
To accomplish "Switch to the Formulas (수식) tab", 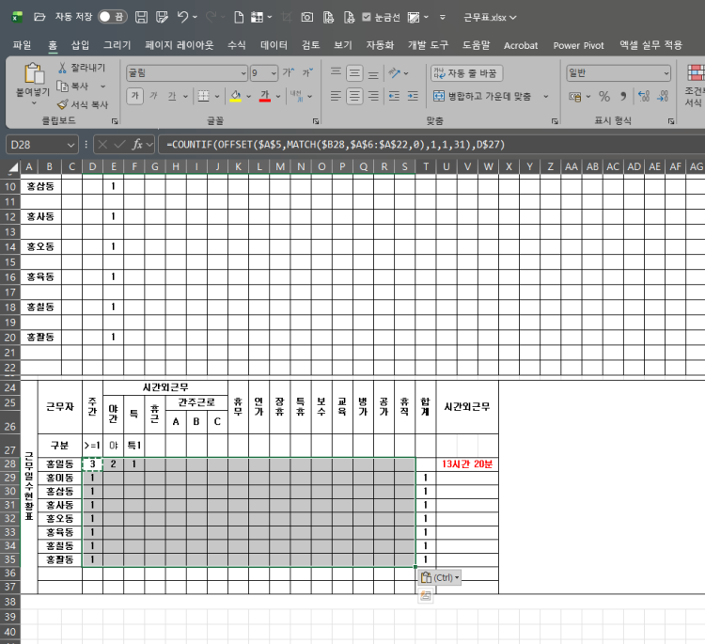I will point(236,45).
